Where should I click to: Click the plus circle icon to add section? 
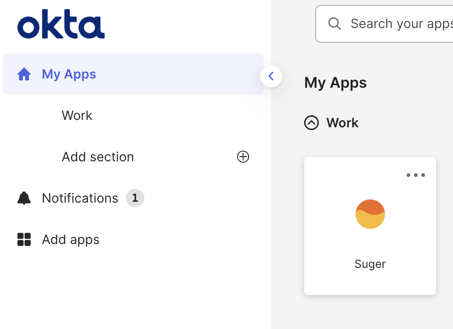click(243, 157)
